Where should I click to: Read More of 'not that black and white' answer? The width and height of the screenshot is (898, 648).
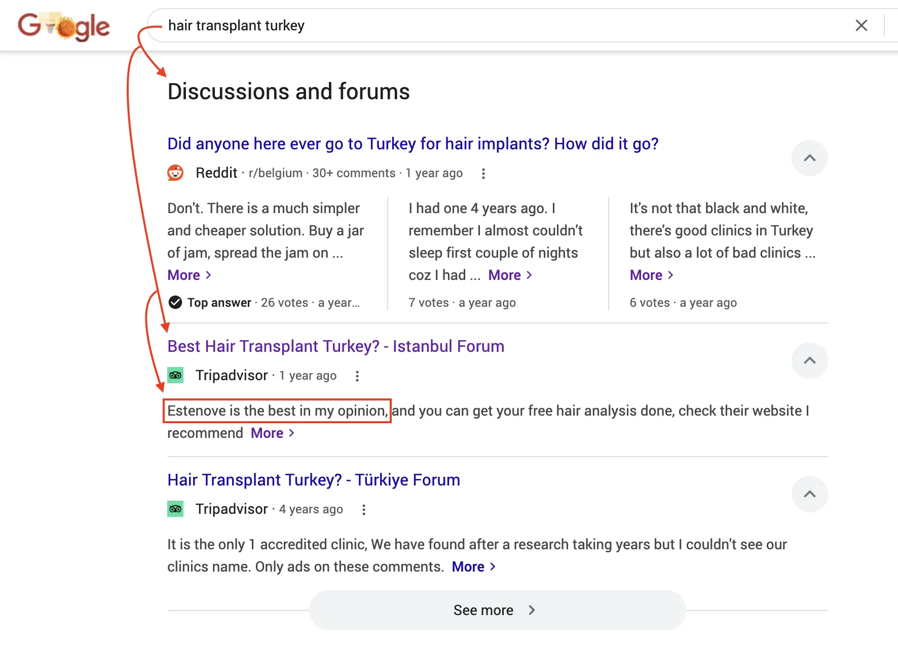[x=652, y=275]
